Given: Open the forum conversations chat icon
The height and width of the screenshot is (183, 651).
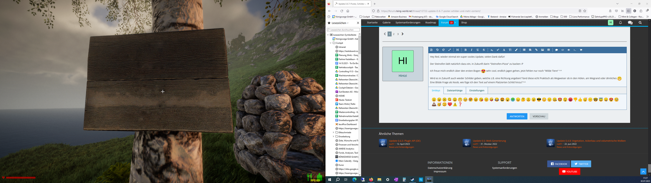Looking at the screenshot, I should [x=630, y=23].
